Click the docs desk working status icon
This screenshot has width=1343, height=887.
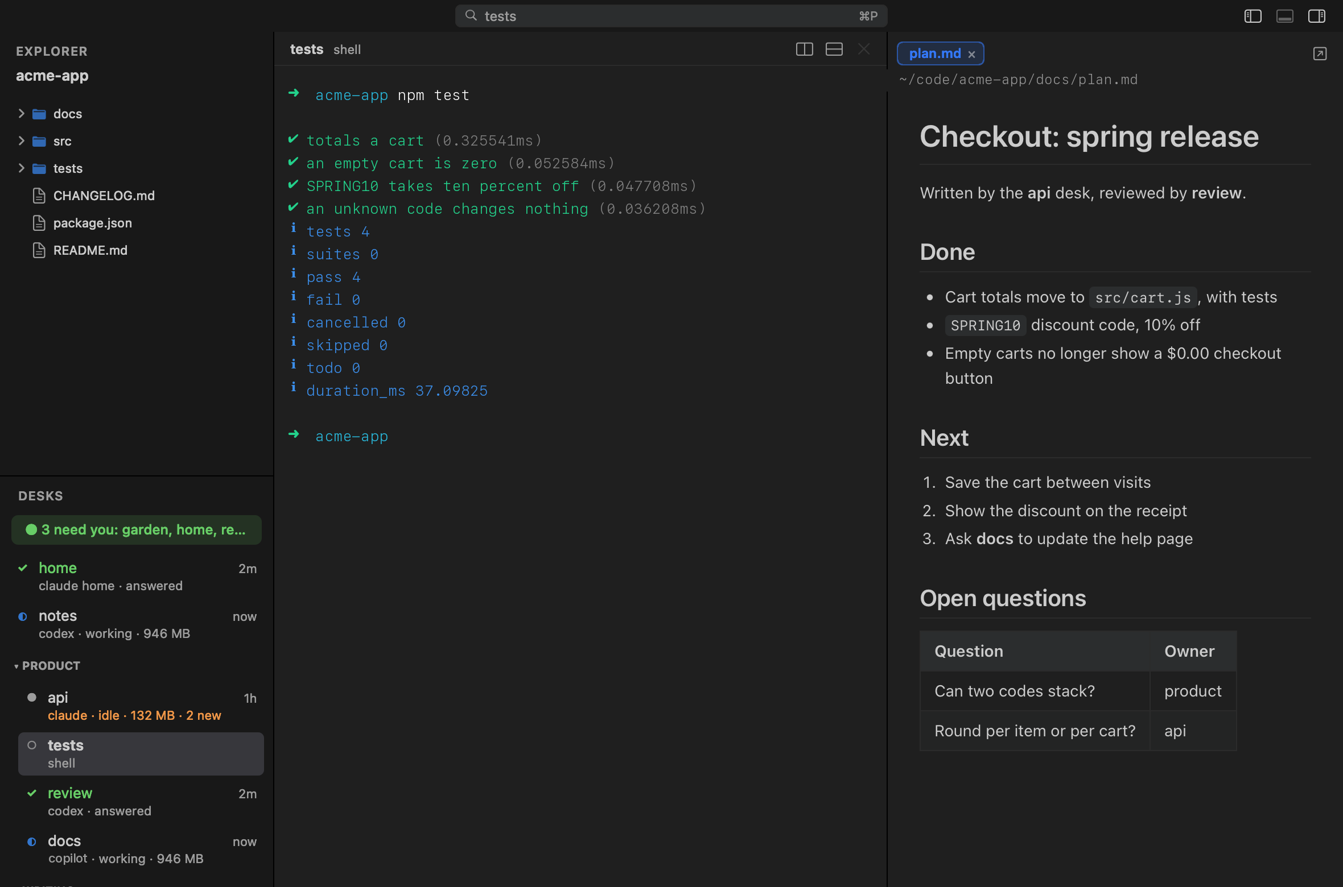[x=32, y=842]
